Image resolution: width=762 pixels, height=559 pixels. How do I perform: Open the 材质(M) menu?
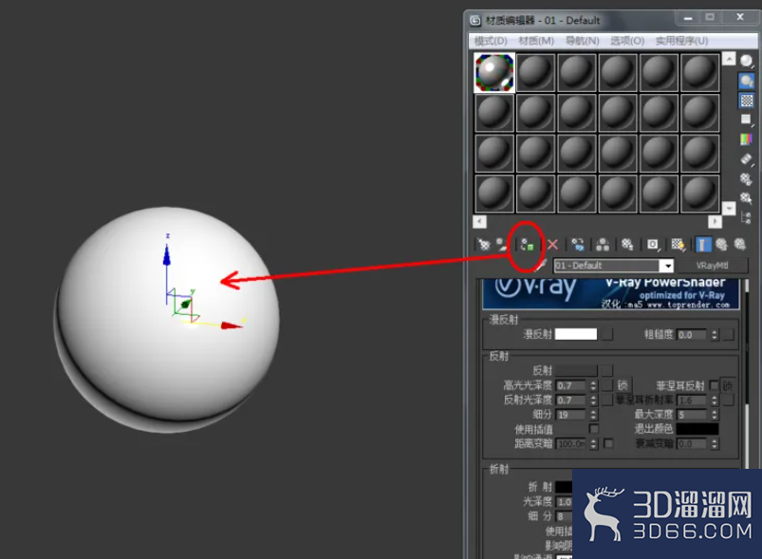(536, 41)
